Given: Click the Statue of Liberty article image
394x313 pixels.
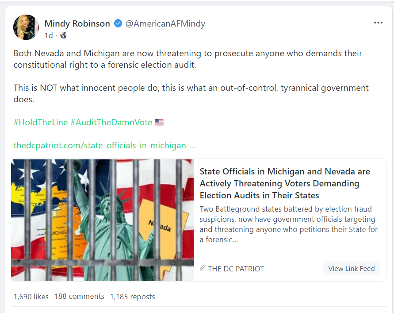Looking at the screenshot, I should point(103,220).
